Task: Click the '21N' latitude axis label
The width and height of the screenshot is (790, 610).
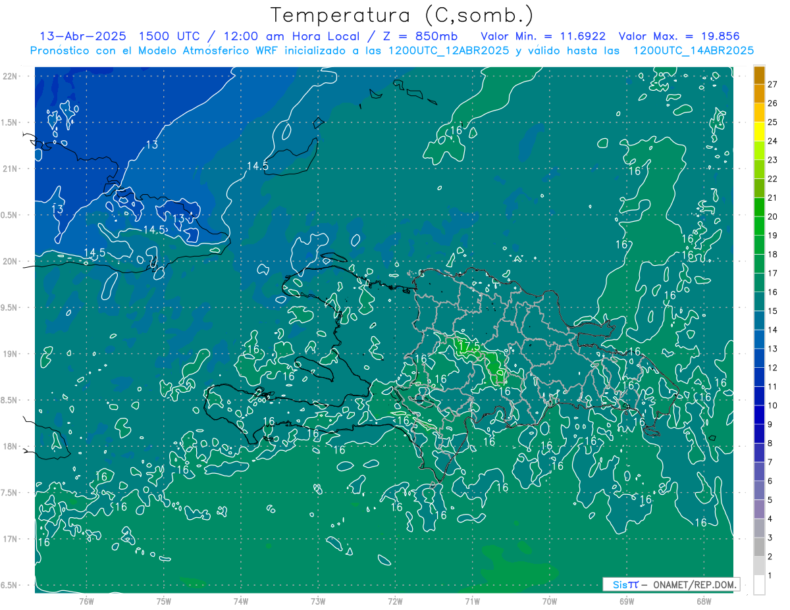Action: click(x=10, y=168)
